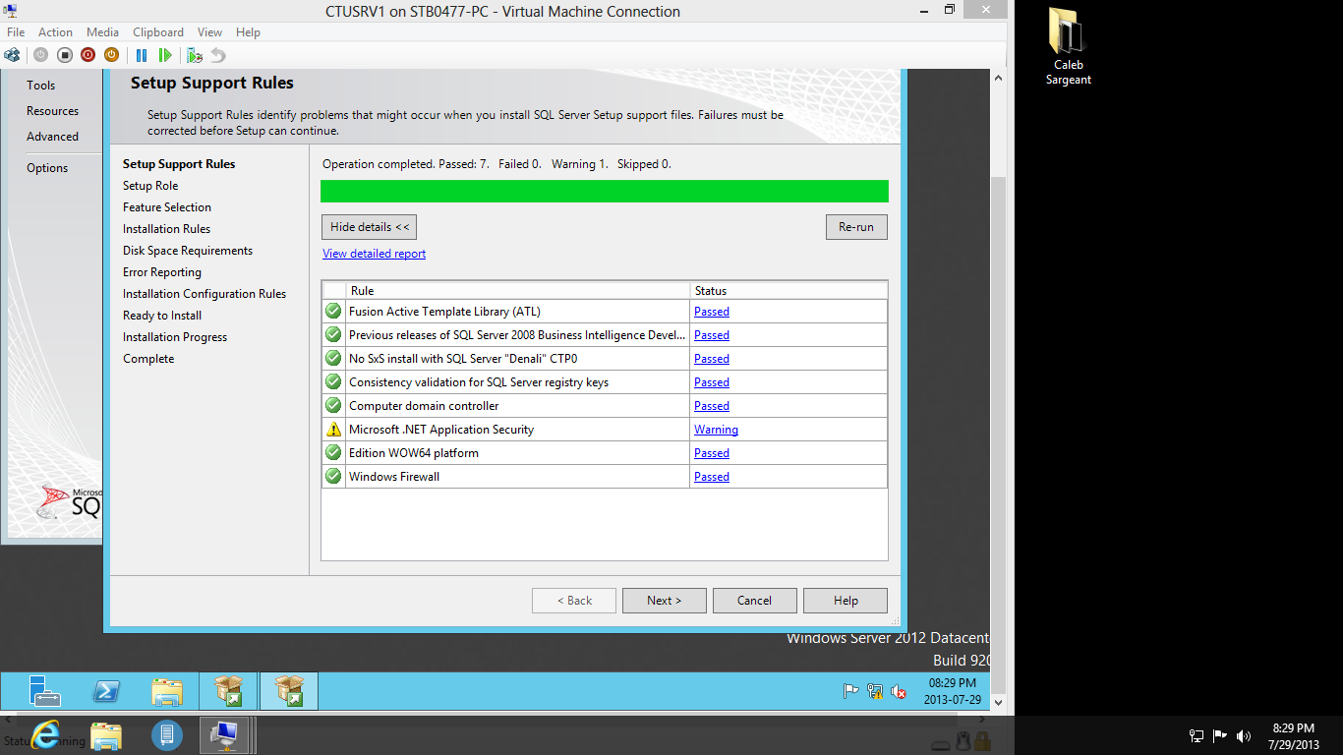Click the Cancel button

point(754,601)
